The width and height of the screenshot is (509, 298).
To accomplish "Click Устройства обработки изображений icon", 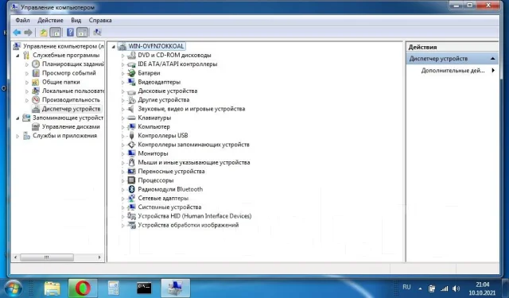I will 131,225.
